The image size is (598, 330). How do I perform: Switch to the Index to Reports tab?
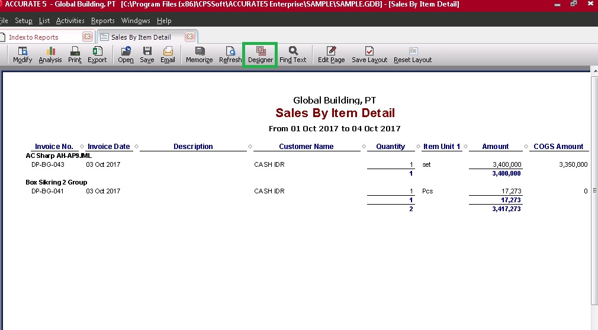pos(33,37)
